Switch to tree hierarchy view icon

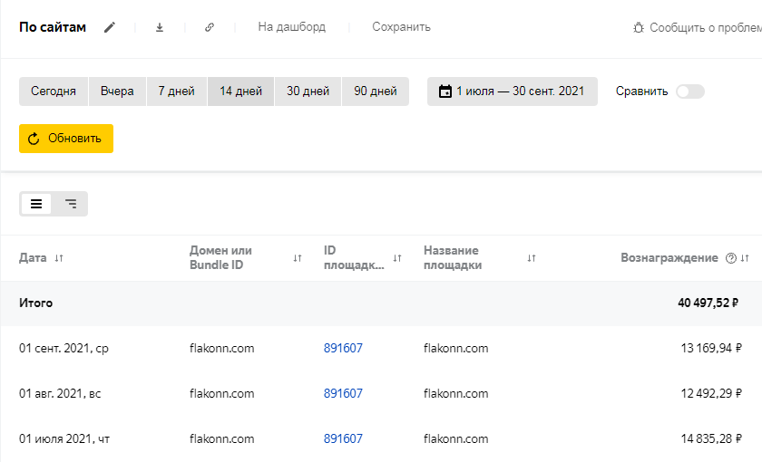(x=70, y=204)
